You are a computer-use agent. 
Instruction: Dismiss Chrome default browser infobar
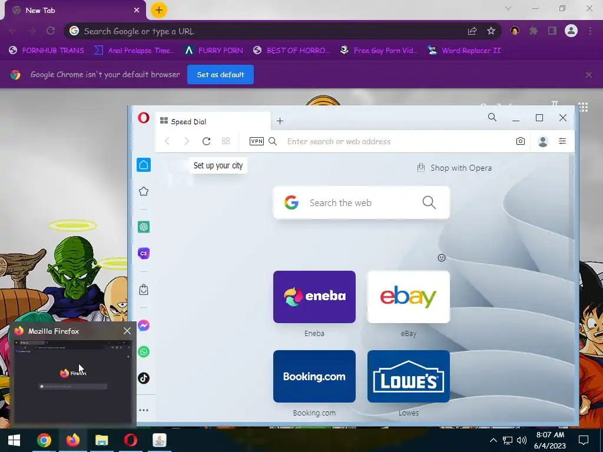point(589,75)
